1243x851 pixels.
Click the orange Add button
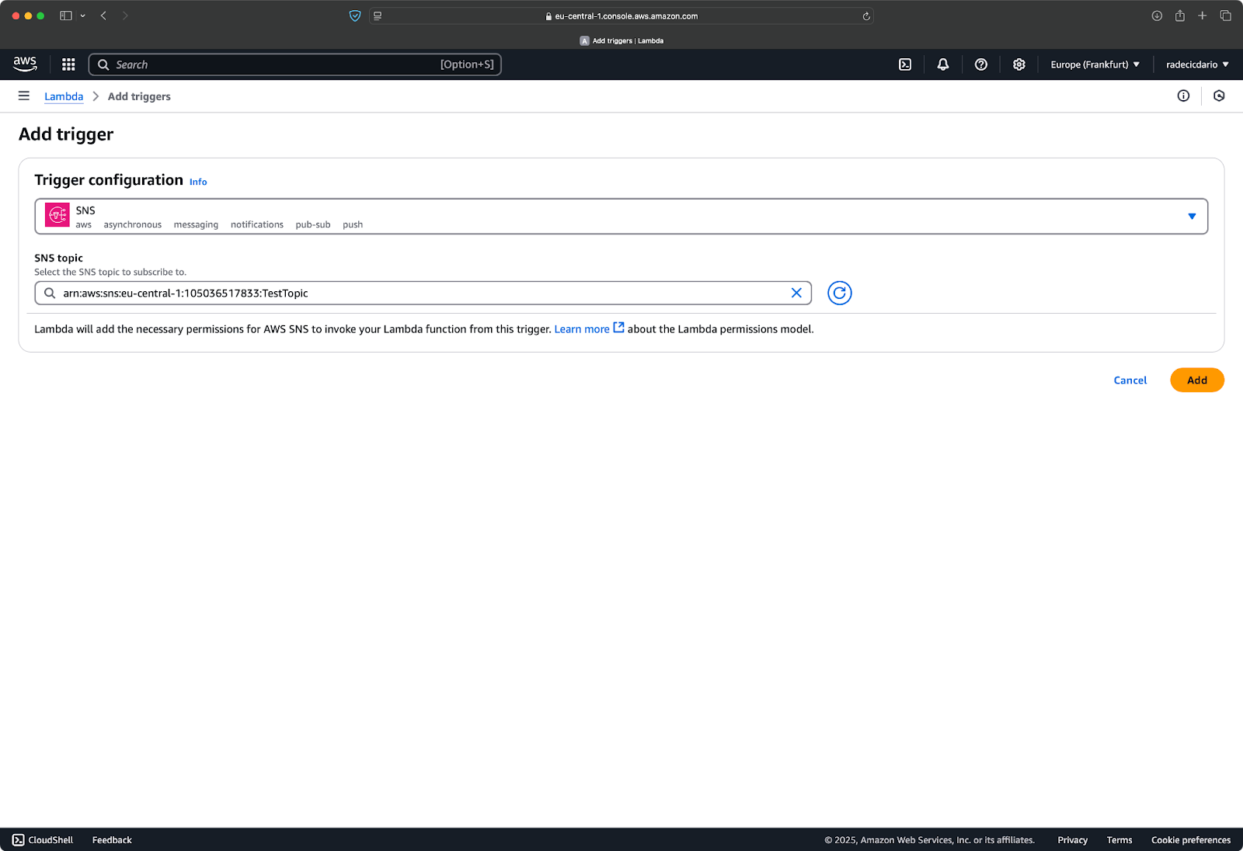pos(1197,380)
